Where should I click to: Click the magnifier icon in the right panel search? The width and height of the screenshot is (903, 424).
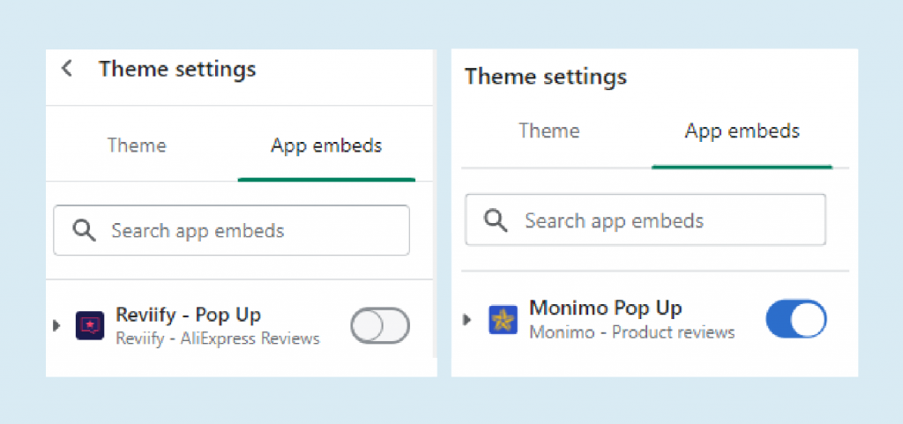tap(496, 220)
